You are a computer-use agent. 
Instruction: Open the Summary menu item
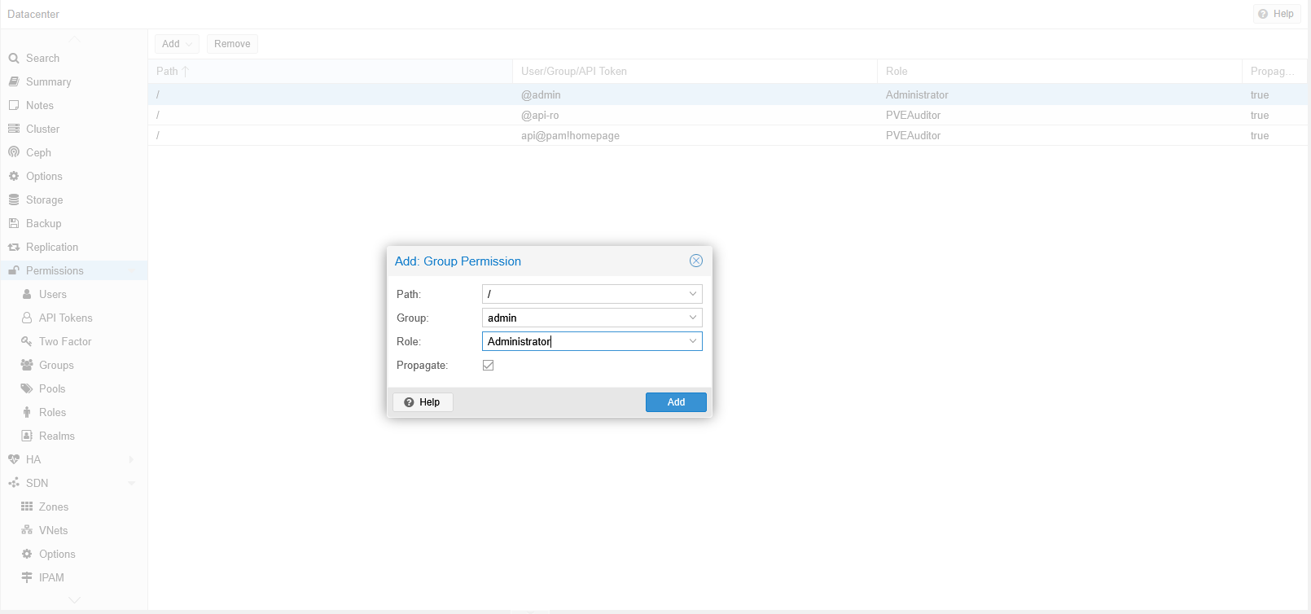(74, 82)
